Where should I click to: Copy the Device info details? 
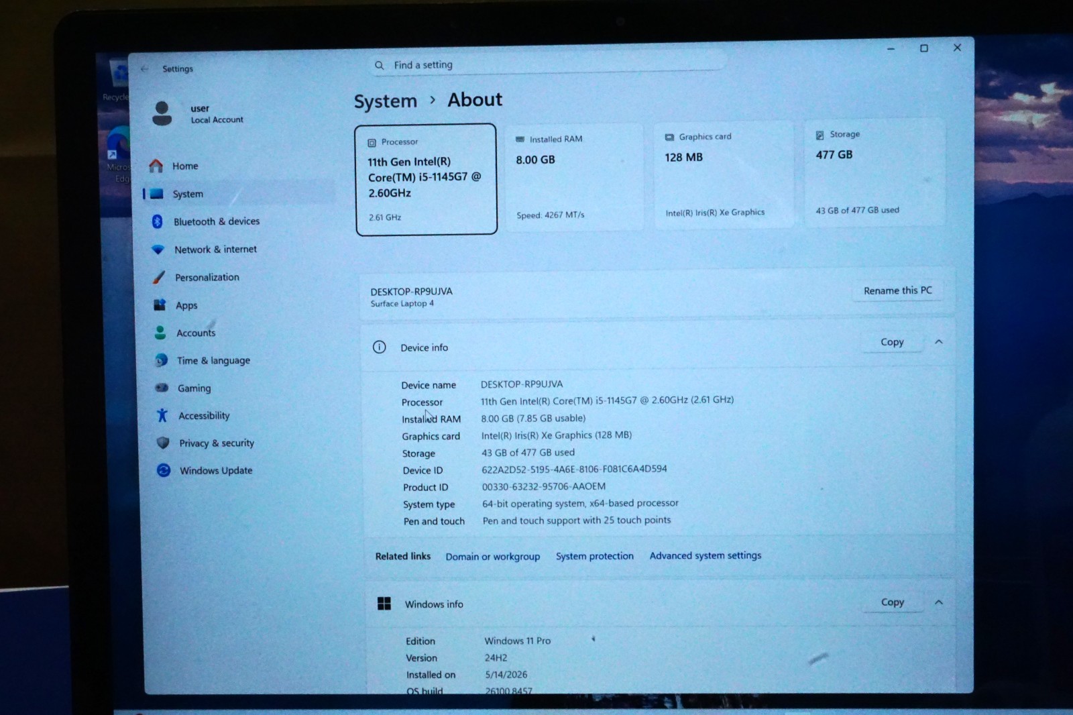[892, 342]
